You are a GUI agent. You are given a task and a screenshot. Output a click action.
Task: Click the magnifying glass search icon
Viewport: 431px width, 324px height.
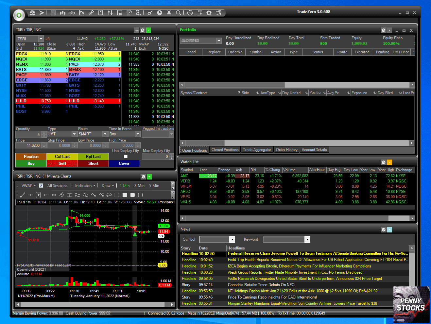179,13
